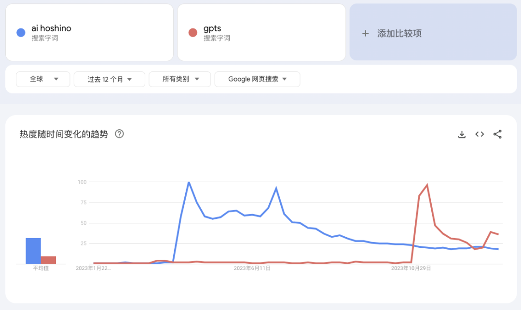Click the red dot next to gpts

[x=192, y=32]
